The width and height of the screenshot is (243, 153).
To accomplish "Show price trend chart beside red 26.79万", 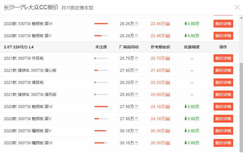I will [x=168, y=58].
